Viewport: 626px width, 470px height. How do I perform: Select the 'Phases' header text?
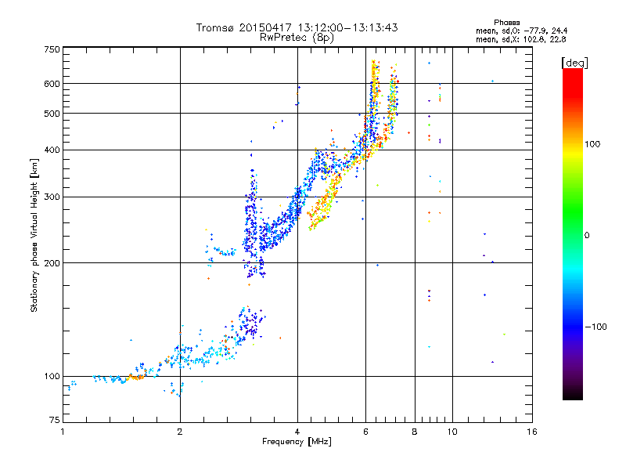click(x=506, y=23)
